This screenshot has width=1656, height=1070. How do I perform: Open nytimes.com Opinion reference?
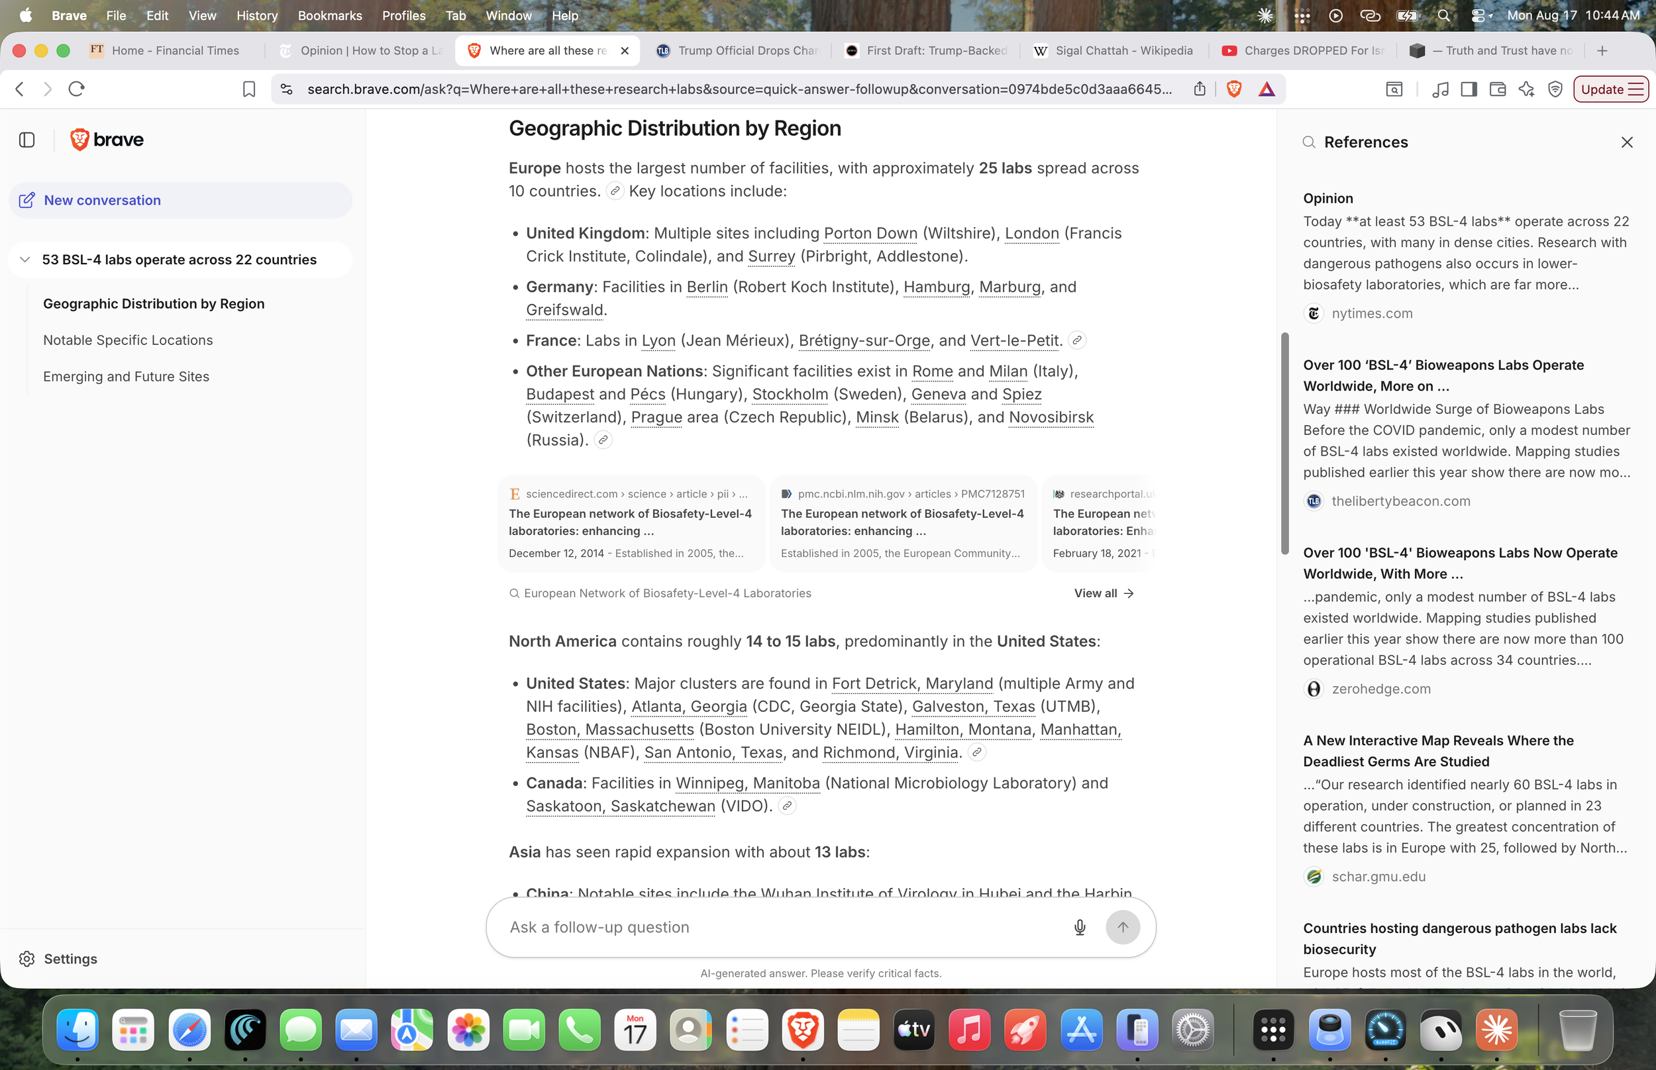pos(1467,256)
